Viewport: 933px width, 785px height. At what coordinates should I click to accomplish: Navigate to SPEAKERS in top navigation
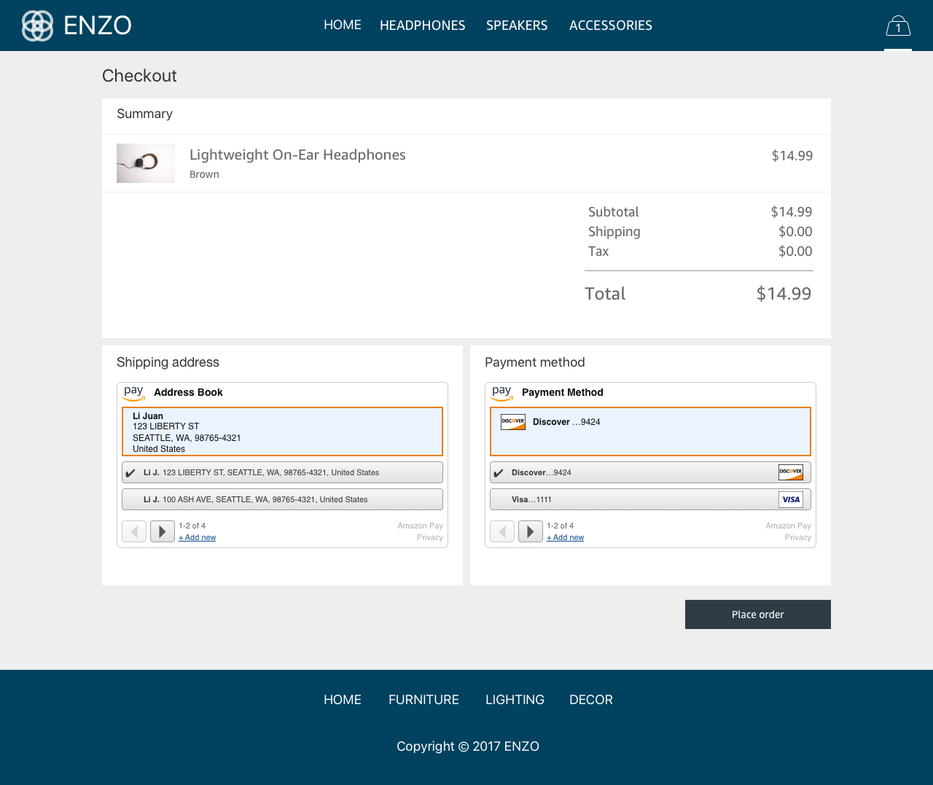517,26
